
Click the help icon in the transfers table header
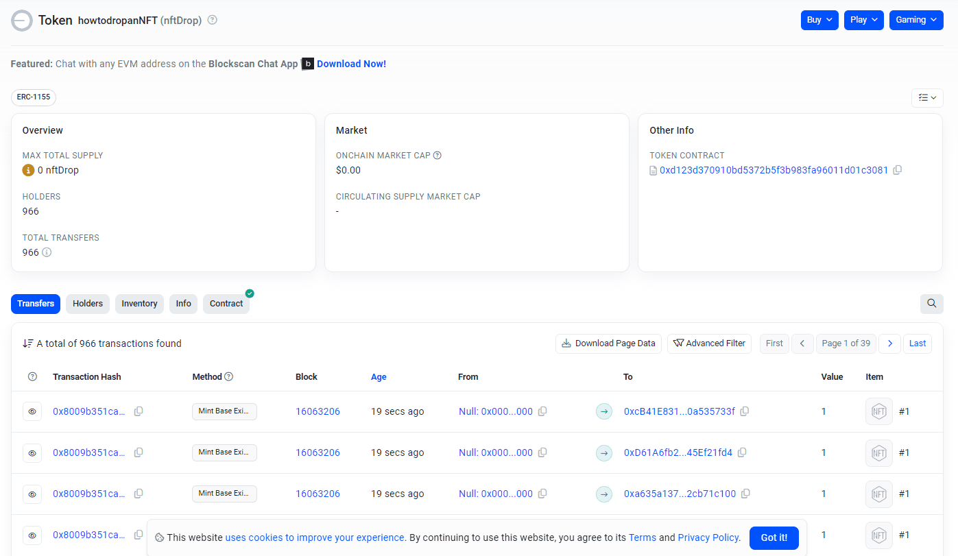pyautogui.click(x=32, y=376)
